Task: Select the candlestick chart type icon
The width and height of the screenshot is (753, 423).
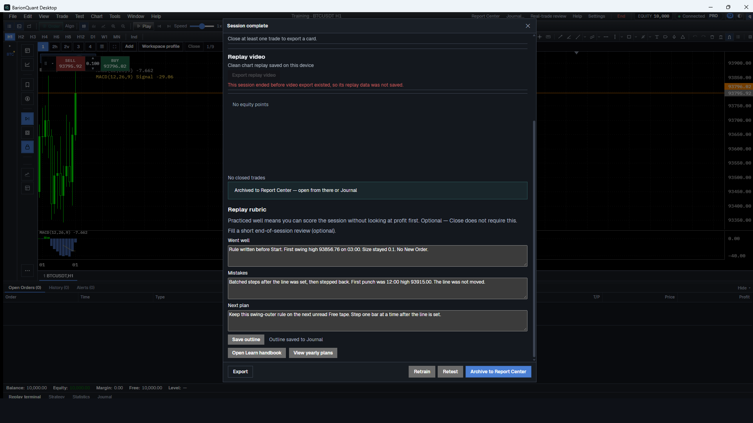Action: (84, 26)
